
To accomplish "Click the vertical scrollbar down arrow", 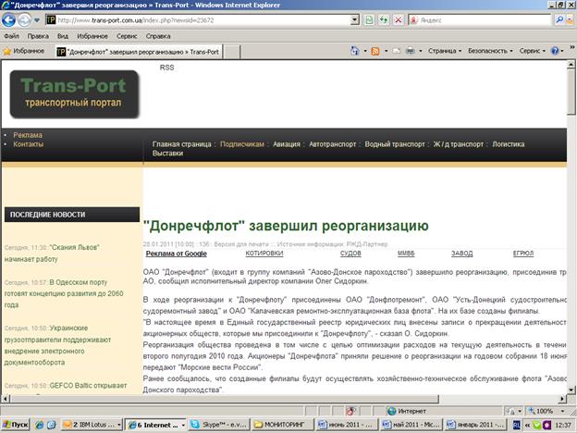I will [571, 390].
